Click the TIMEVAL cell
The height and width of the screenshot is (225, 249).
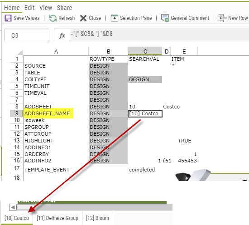coord(56,93)
